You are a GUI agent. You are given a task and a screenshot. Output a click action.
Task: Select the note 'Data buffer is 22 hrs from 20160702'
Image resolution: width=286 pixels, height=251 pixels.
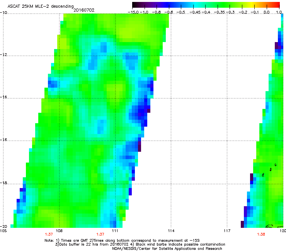click(x=92, y=244)
